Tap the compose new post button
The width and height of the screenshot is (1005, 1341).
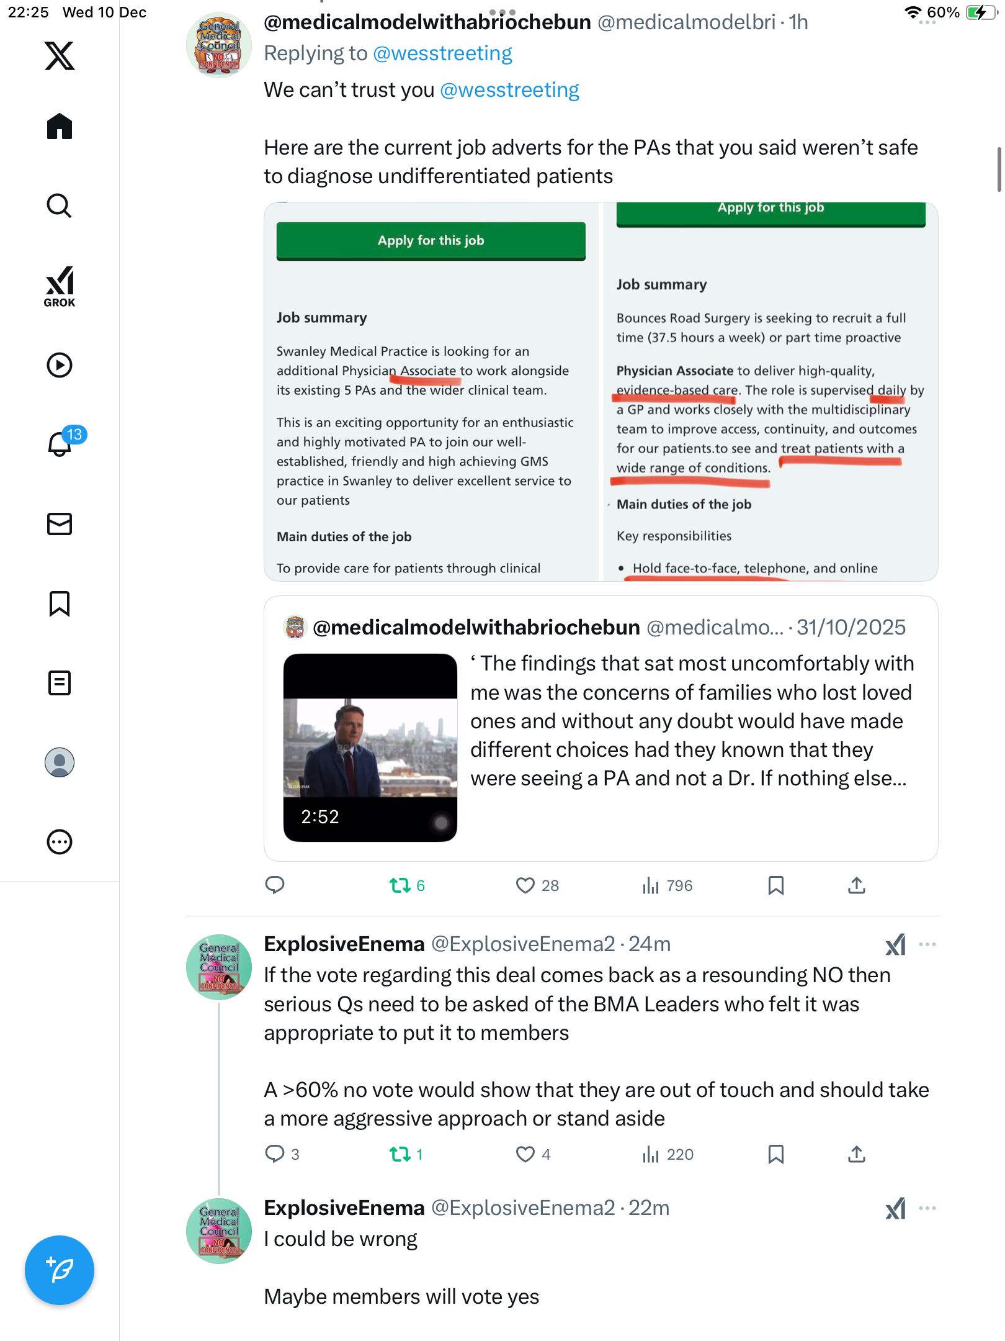coord(60,1270)
